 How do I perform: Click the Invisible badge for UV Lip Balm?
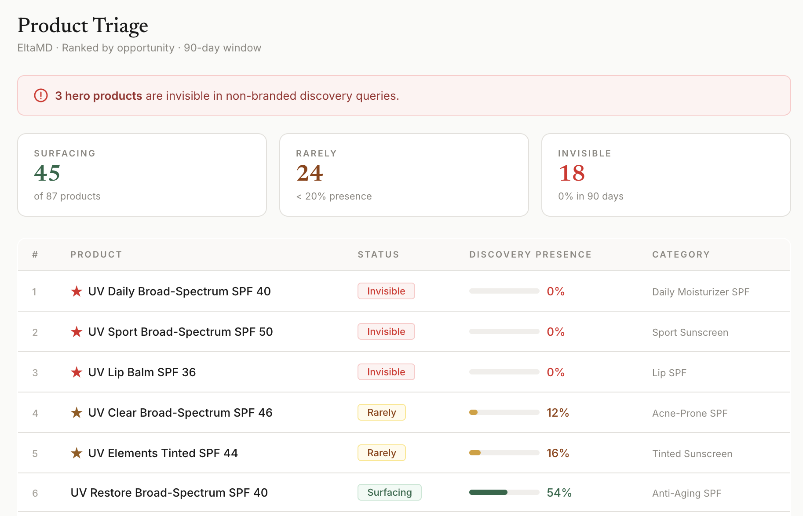[386, 372]
